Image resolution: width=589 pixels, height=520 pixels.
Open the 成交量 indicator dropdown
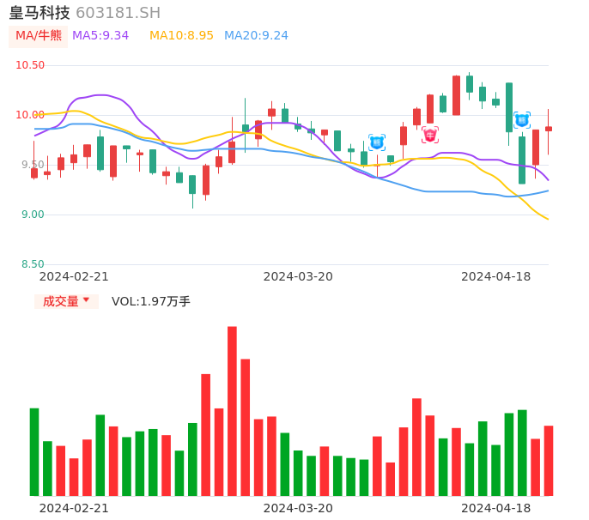pos(66,301)
